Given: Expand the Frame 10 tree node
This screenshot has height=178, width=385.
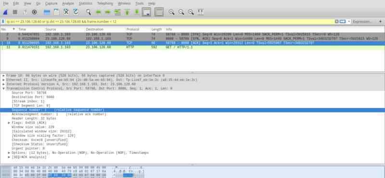Looking at the screenshot, I should [4, 76].
